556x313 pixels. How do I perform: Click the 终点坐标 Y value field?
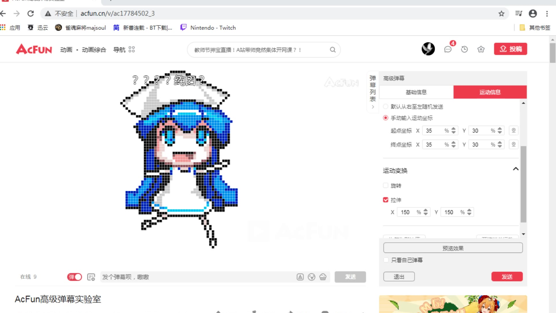coord(479,145)
